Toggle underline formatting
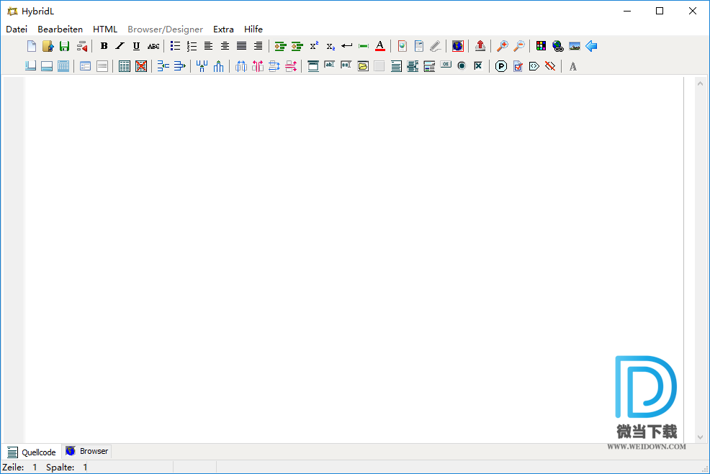 tap(136, 46)
